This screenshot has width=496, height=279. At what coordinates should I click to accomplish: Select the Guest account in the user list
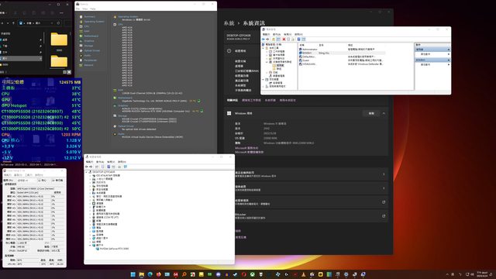305,60
